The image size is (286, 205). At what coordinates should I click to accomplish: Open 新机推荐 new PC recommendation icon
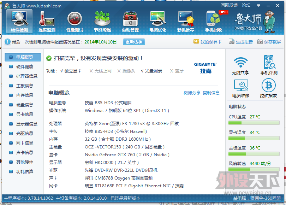(x=186, y=21)
